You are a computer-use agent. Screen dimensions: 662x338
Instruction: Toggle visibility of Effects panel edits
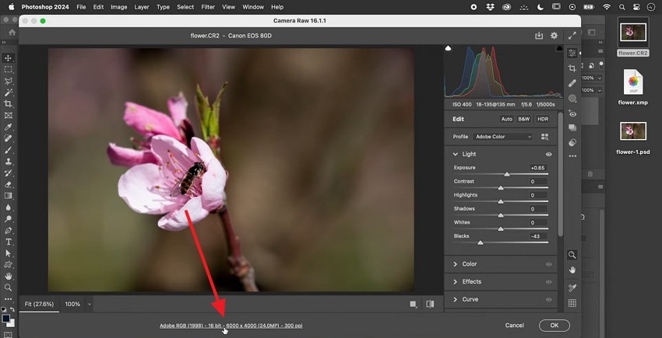[548, 282]
